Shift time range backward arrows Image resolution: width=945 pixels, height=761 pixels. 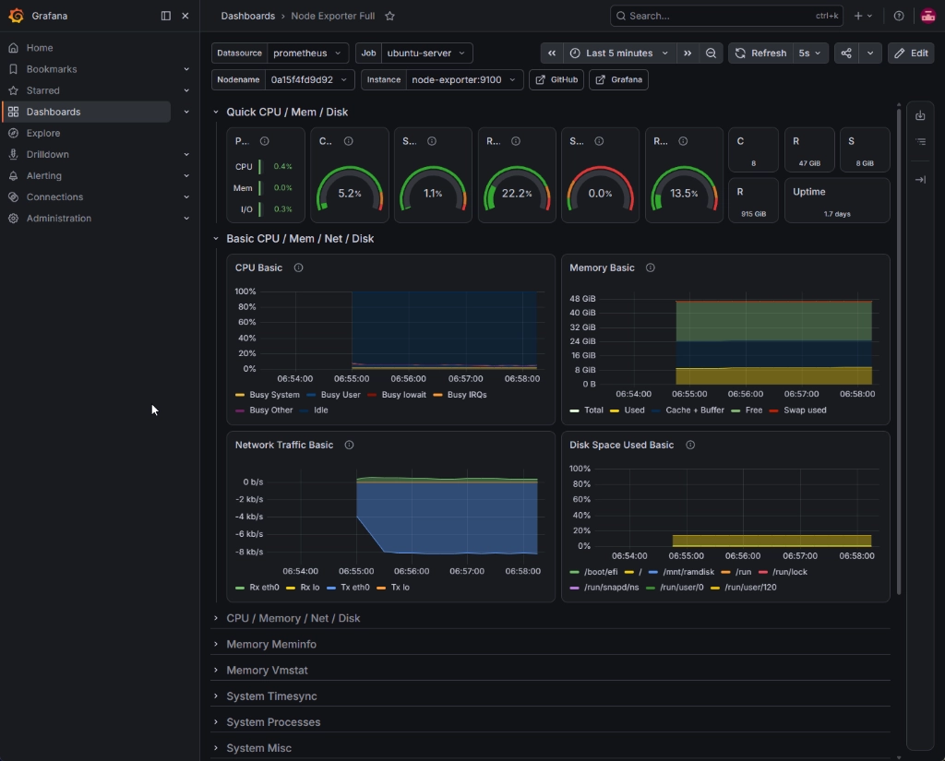(552, 53)
